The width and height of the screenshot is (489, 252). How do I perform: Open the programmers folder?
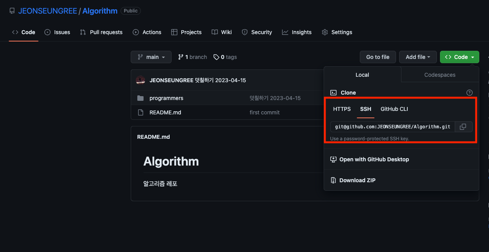[x=167, y=98]
